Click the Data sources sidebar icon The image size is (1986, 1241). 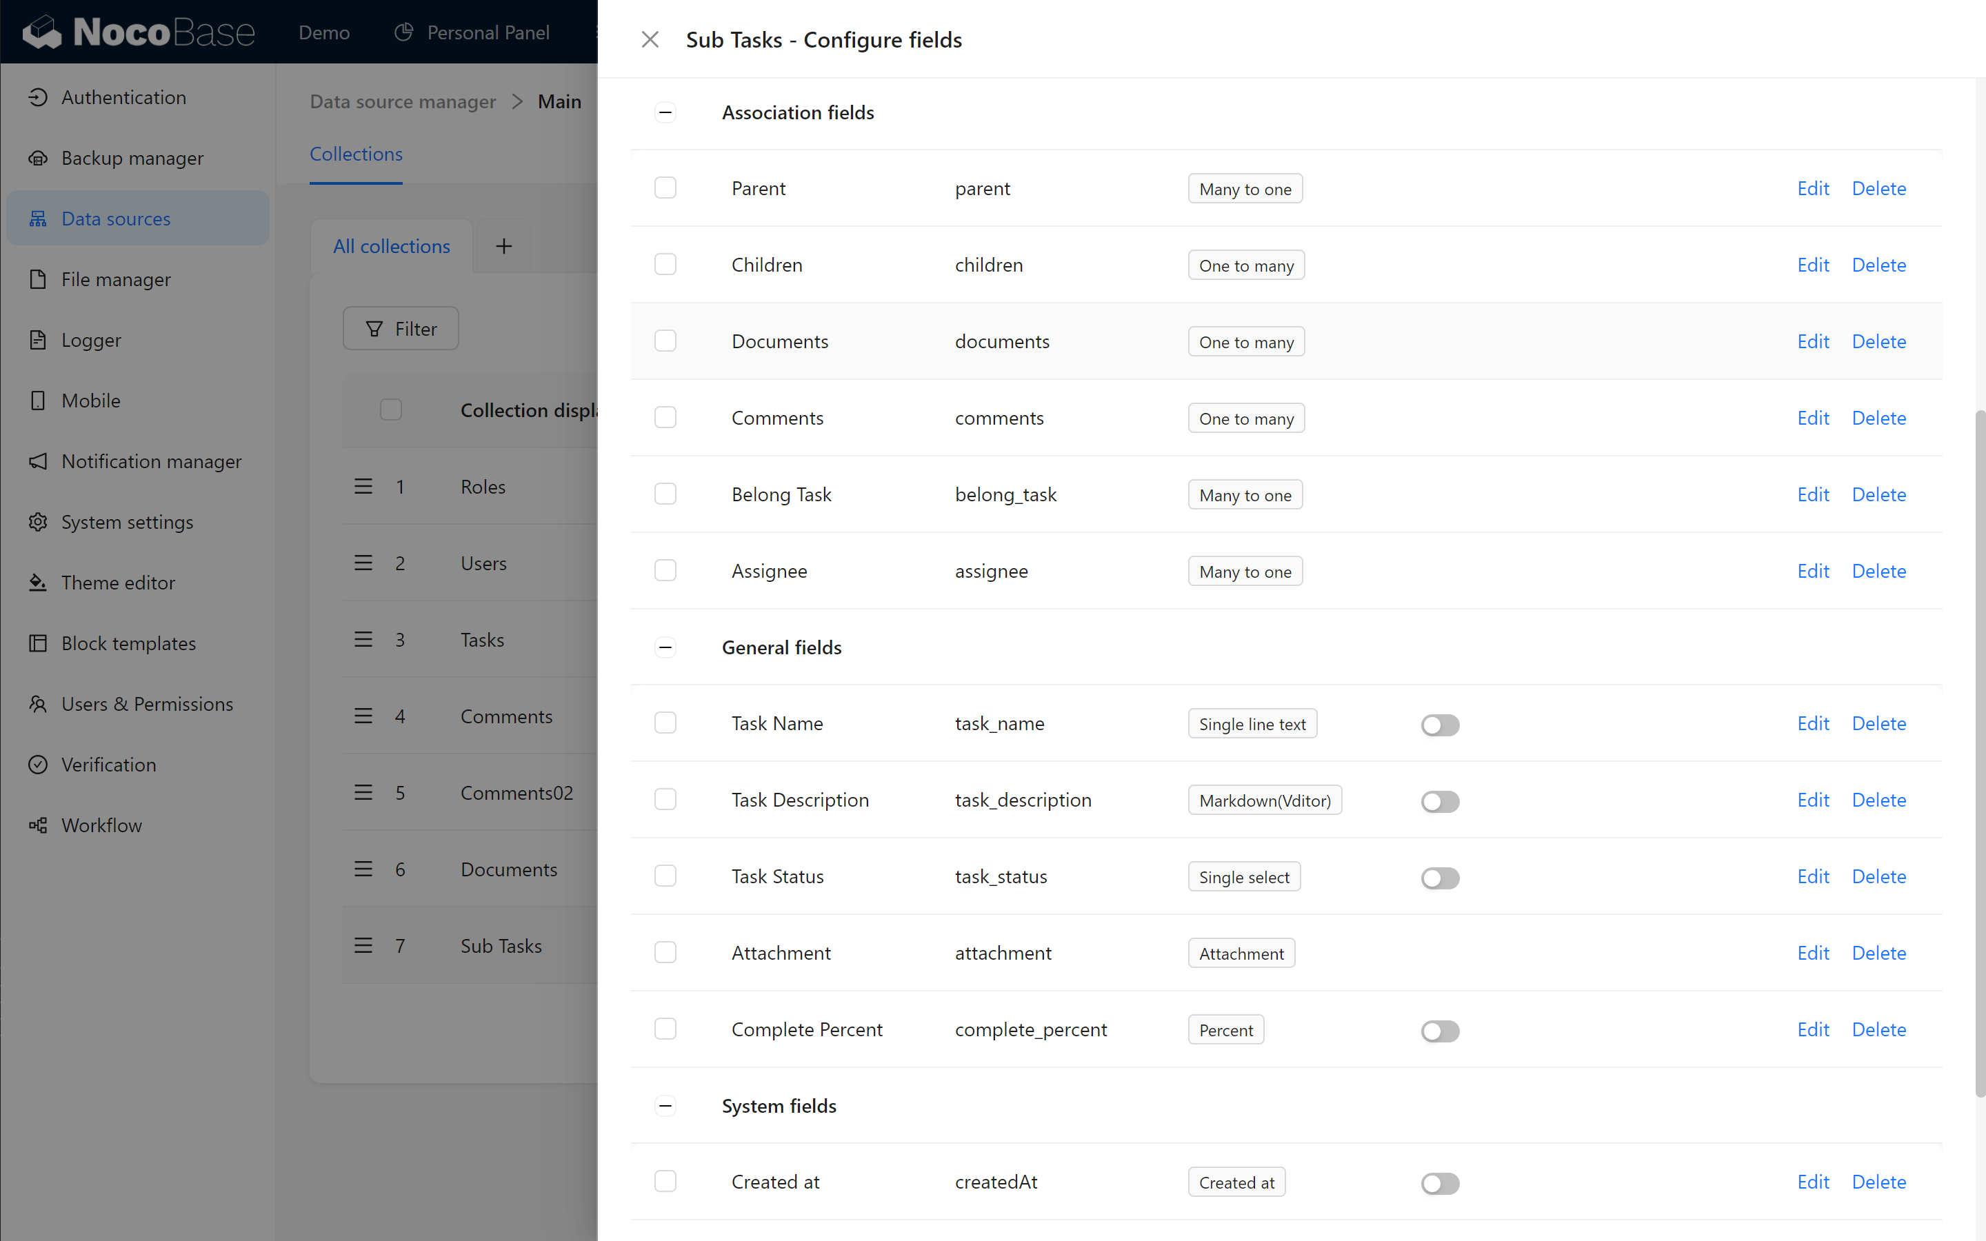pos(39,219)
